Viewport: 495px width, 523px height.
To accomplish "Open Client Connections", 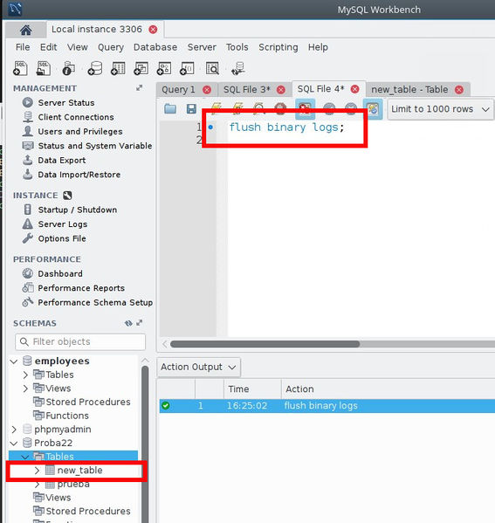I will 76,117.
